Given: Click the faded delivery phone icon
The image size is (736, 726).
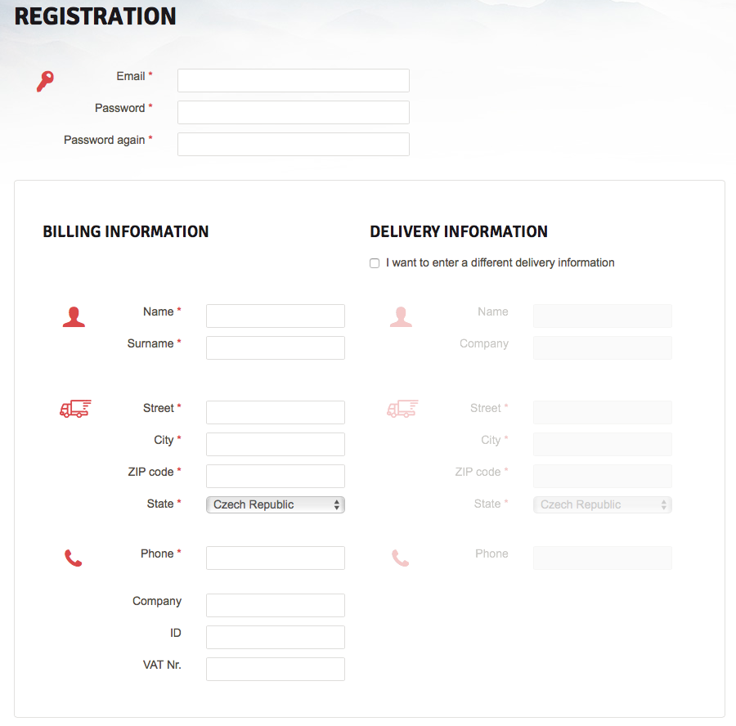Looking at the screenshot, I should coord(400,558).
